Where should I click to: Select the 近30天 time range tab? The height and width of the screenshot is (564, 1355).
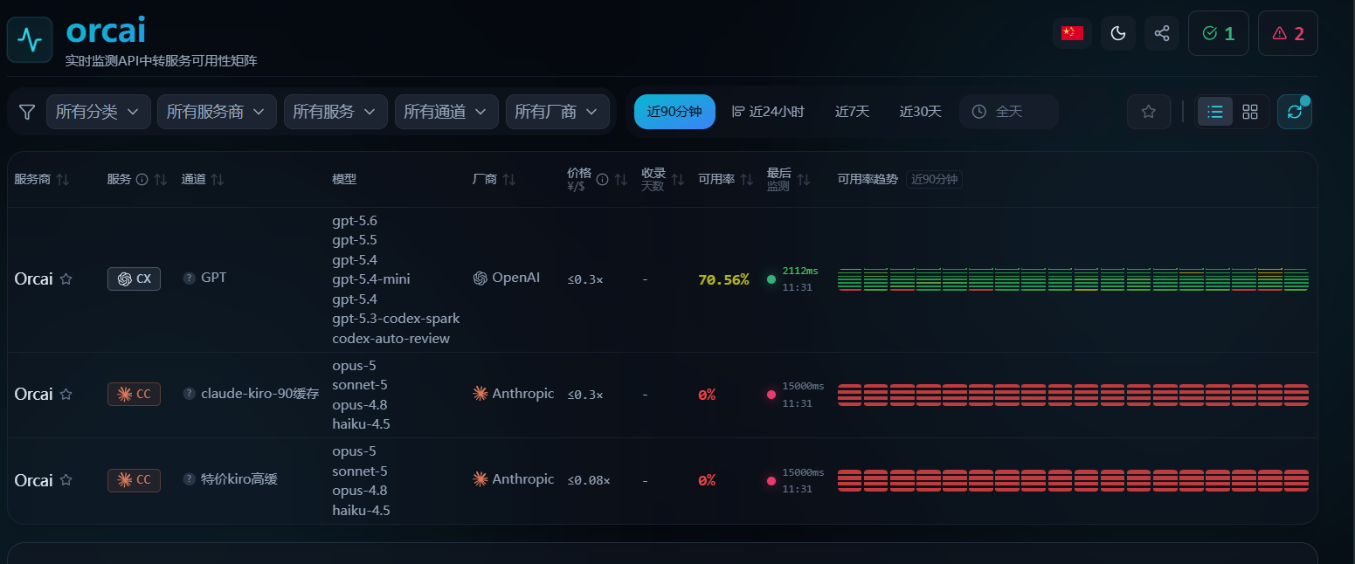tap(921, 112)
